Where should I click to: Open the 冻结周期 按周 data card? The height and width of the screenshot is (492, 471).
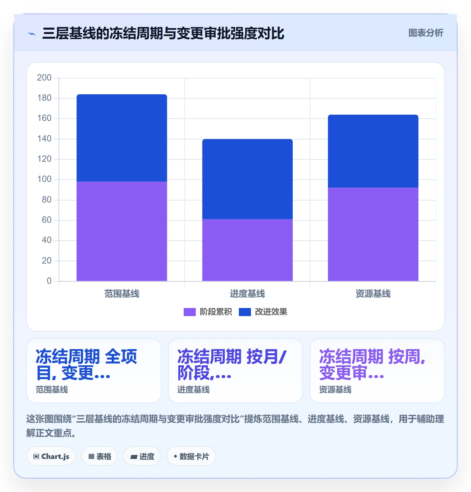[377, 371]
